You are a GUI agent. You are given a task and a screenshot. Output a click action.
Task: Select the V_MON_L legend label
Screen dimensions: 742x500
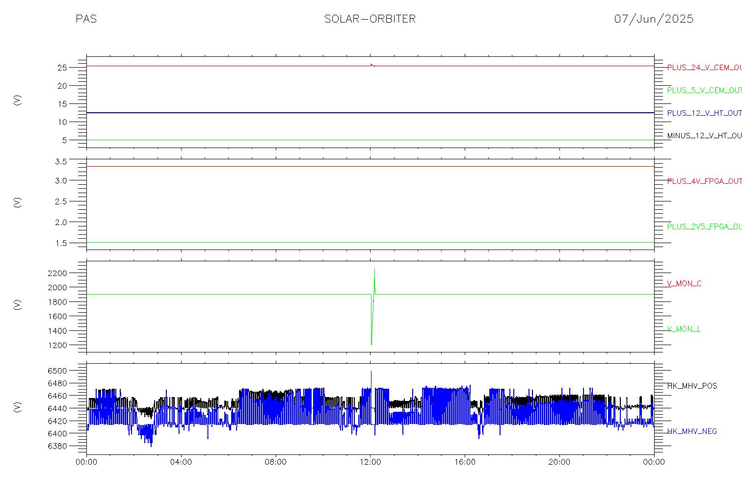tap(684, 329)
